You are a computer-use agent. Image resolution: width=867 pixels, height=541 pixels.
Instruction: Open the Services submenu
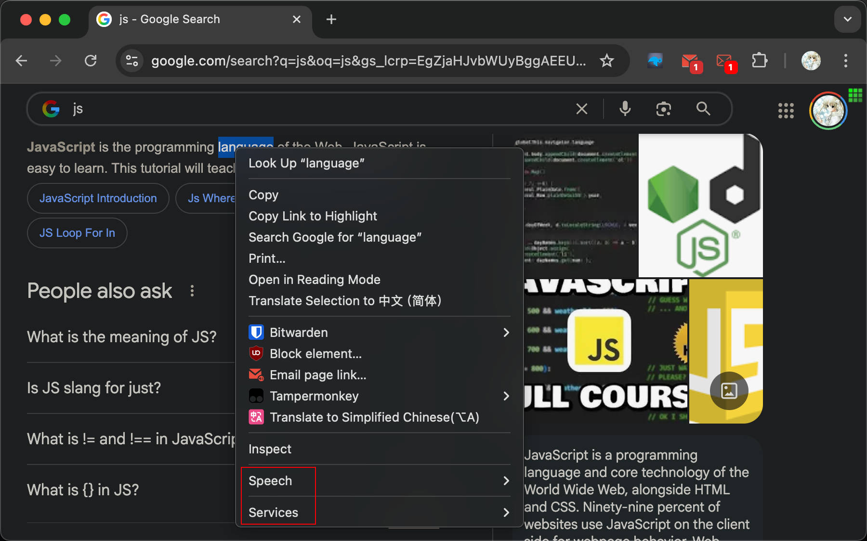(x=379, y=513)
